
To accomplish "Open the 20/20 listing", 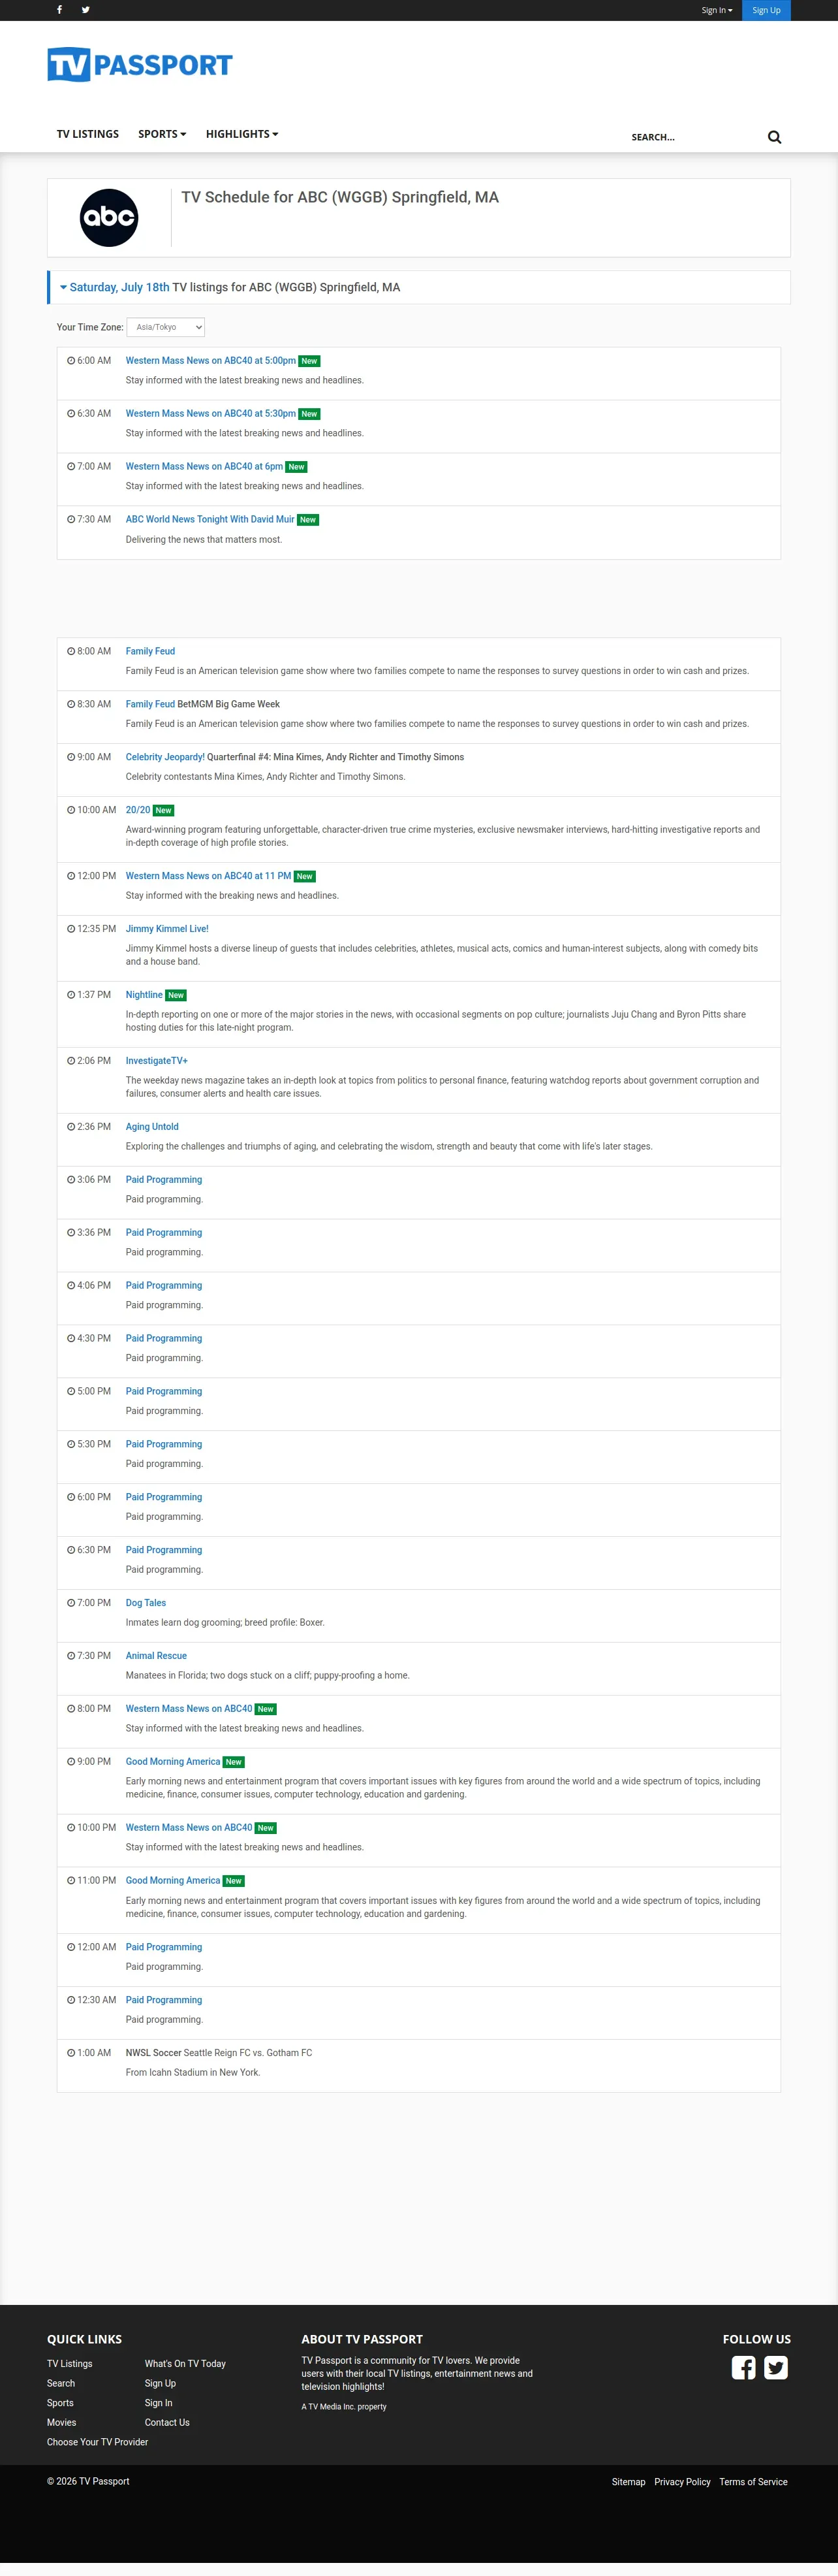I will pyautogui.click(x=138, y=810).
